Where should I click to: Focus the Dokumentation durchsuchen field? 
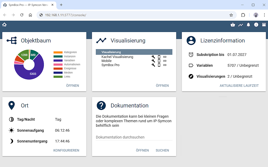(x=134, y=137)
